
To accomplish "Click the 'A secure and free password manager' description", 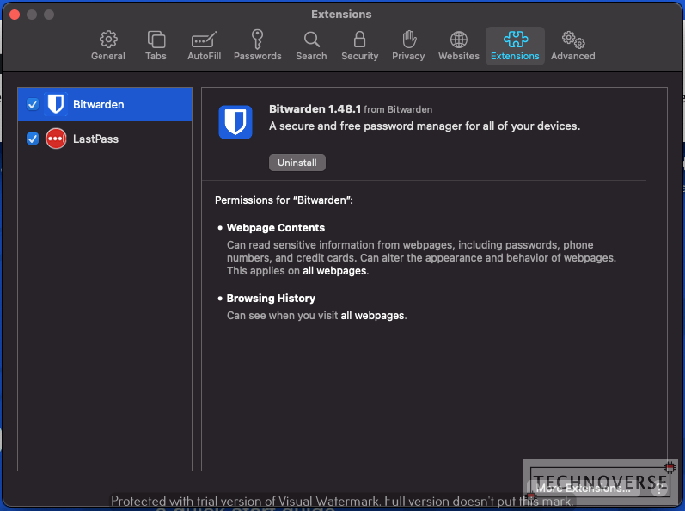I will 425,126.
